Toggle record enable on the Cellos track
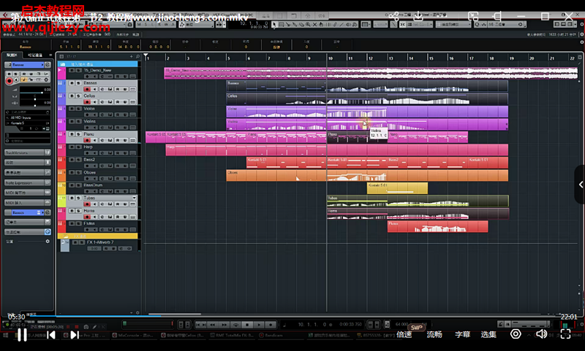 pos(87,102)
